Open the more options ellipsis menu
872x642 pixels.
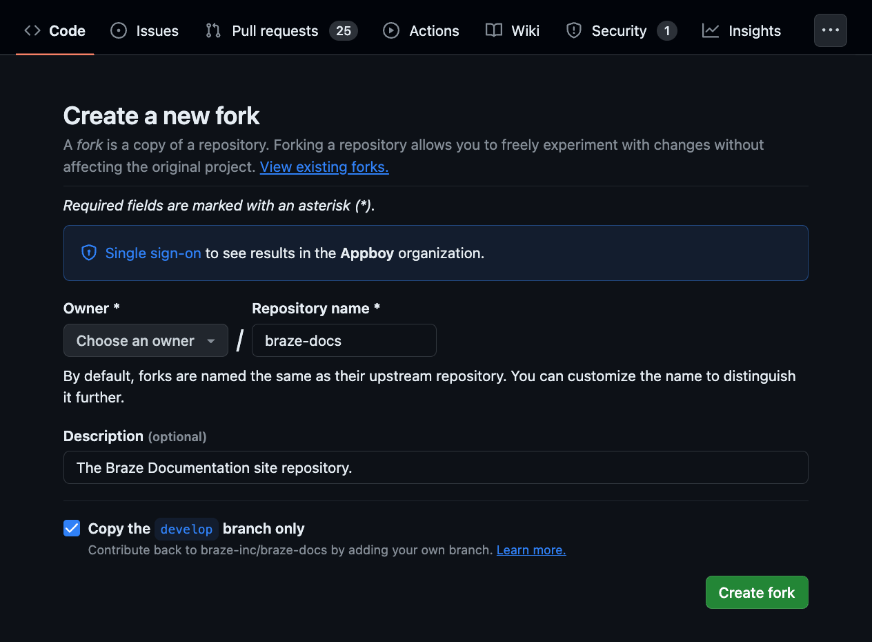[831, 30]
